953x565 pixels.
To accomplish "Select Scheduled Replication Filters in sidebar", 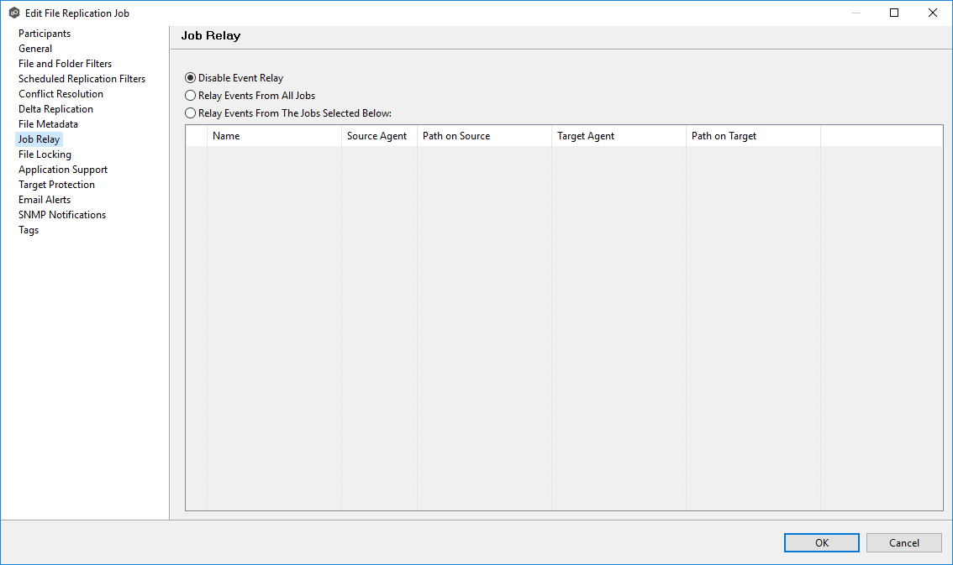I will (x=82, y=79).
